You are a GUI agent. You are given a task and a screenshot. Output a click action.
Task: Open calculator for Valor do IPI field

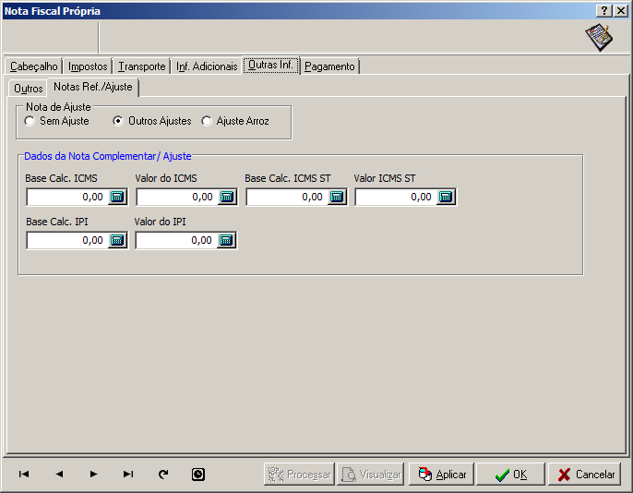(x=226, y=240)
